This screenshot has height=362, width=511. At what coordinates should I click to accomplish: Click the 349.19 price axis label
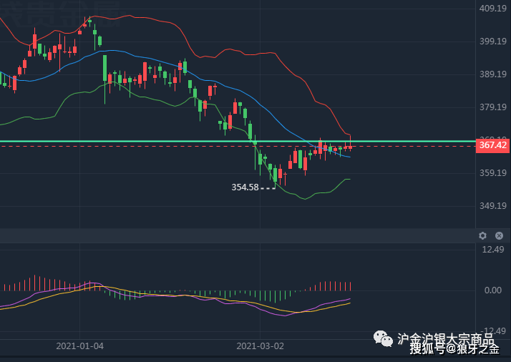(492, 206)
